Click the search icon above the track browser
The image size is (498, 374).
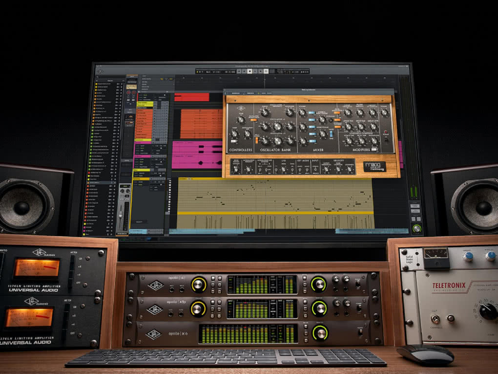point(98,77)
